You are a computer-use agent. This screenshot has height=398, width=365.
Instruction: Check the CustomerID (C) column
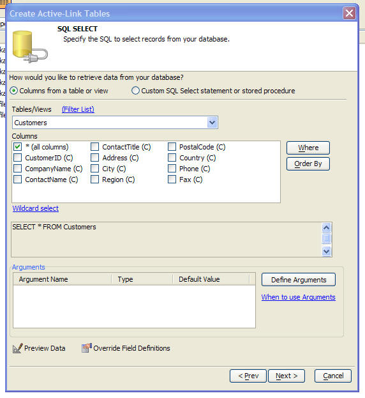[17, 158]
